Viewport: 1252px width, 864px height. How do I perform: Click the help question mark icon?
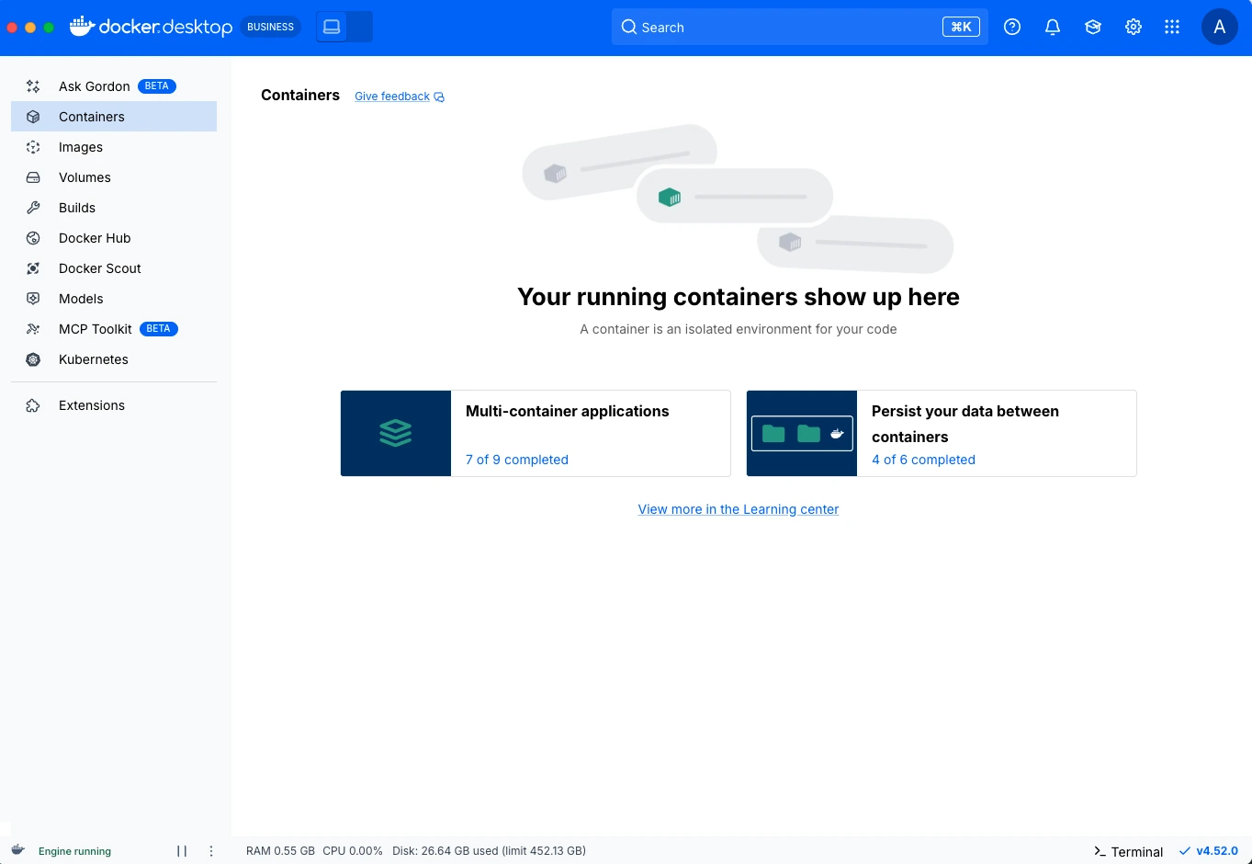(x=1011, y=27)
